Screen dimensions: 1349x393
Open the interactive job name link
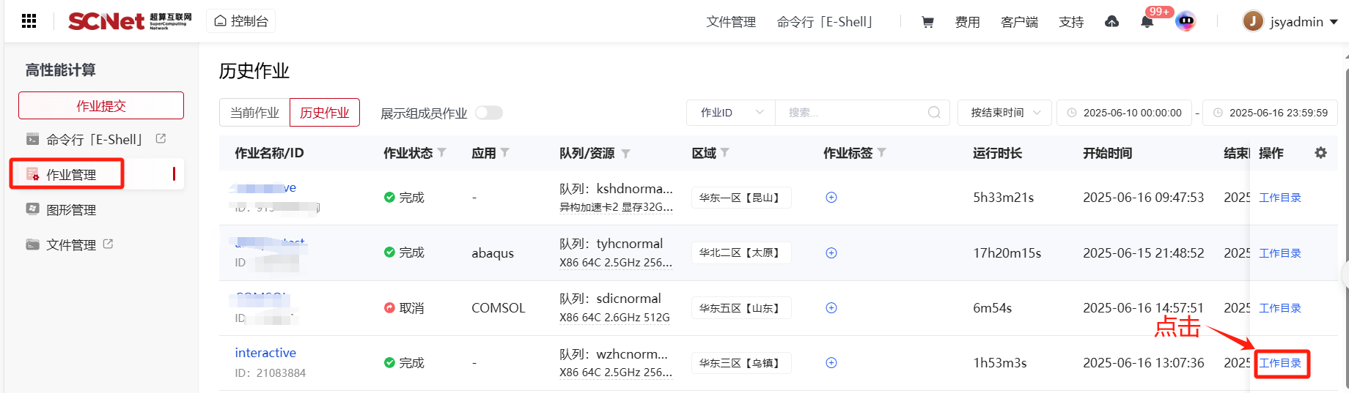pyautogui.click(x=265, y=353)
